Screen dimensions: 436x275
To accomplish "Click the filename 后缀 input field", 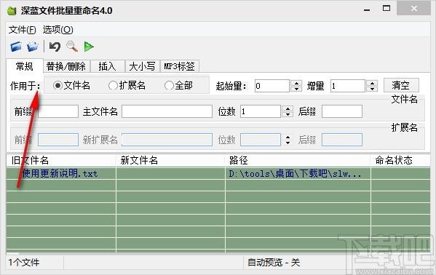I will click(342, 111).
